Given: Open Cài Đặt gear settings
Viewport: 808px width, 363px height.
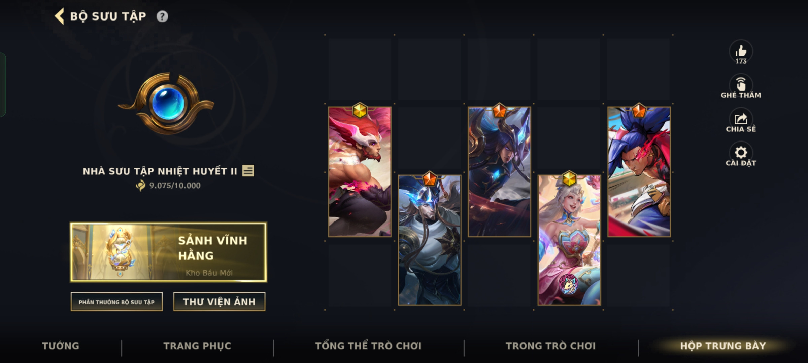Looking at the screenshot, I should (741, 153).
